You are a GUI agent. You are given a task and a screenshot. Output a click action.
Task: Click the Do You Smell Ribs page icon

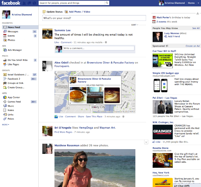pos(5,60)
